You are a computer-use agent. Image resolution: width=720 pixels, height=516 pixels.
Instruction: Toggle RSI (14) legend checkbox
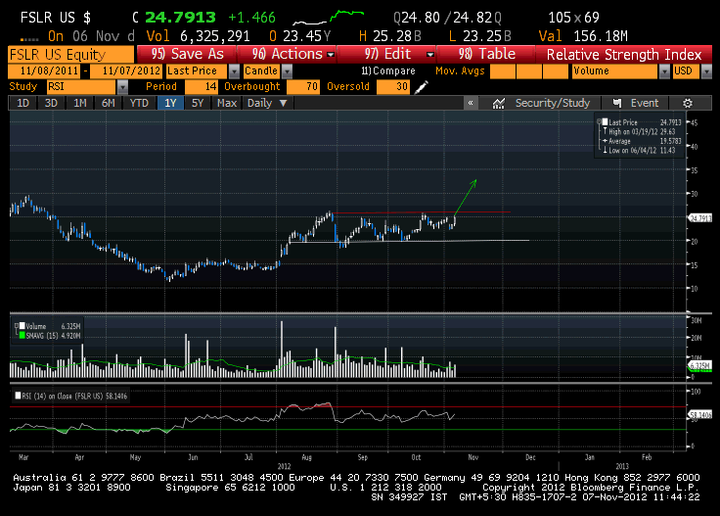tap(18, 396)
